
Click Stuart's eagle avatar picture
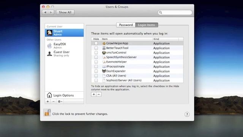point(50,33)
